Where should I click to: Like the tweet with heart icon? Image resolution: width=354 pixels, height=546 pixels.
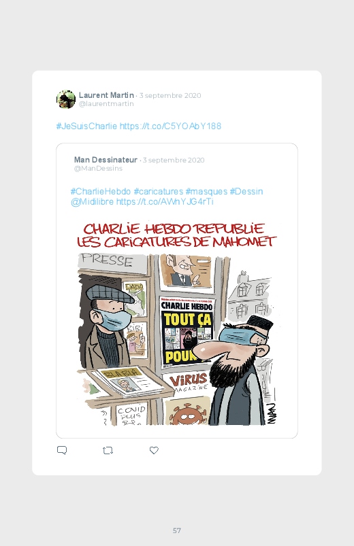pyautogui.click(x=154, y=450)
